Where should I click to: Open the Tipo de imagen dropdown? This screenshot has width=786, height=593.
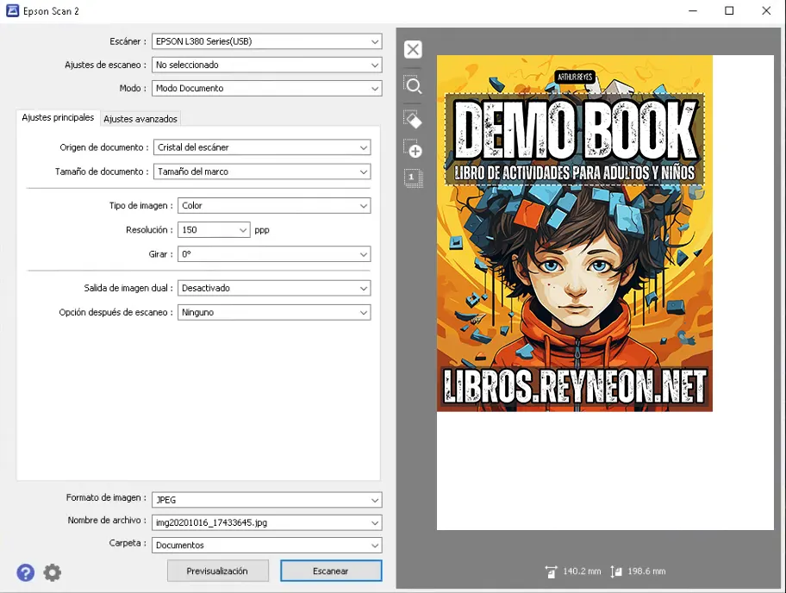pos(274,205)
